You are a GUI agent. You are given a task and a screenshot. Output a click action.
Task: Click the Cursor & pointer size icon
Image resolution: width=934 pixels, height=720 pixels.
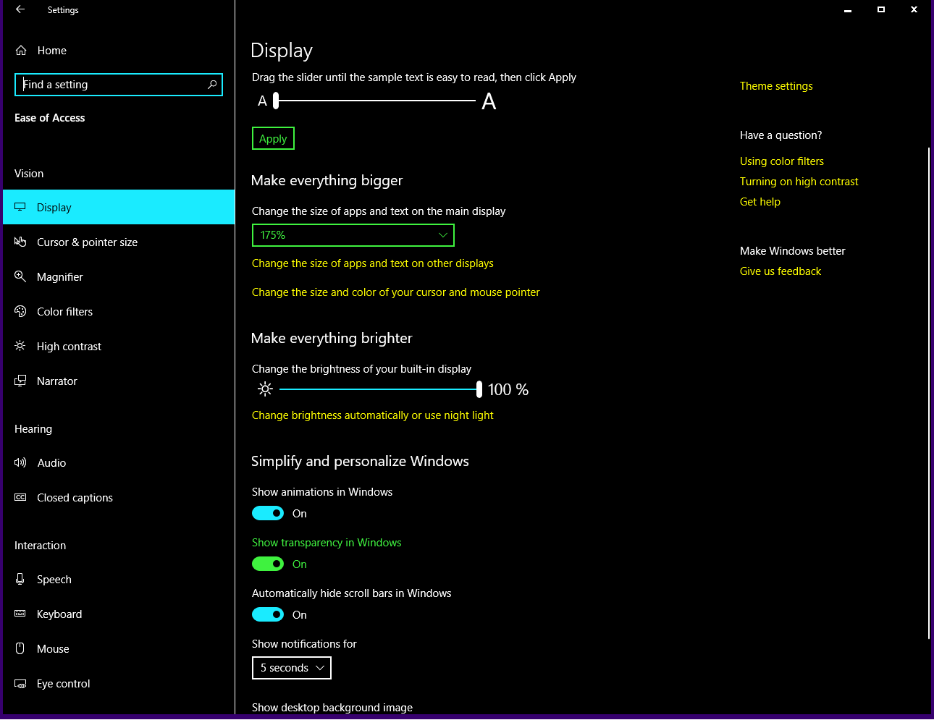pyautogui.click(x=20, y=242)
